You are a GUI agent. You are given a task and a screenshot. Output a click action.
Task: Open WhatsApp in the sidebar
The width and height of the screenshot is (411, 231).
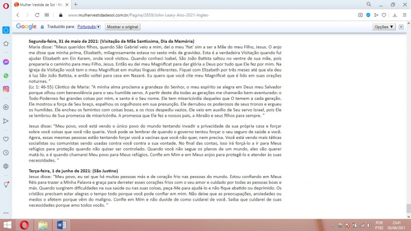tap(6, 75)
